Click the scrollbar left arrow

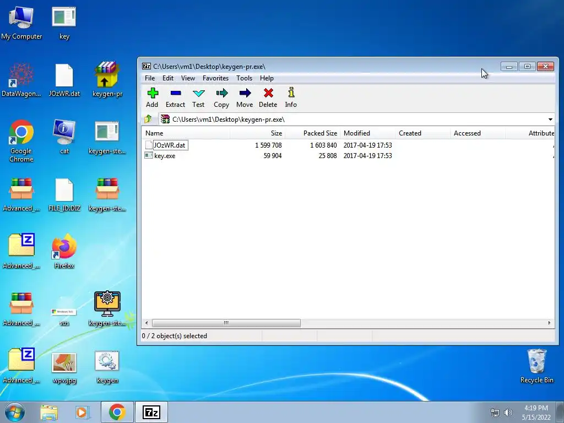pos(147,323)
